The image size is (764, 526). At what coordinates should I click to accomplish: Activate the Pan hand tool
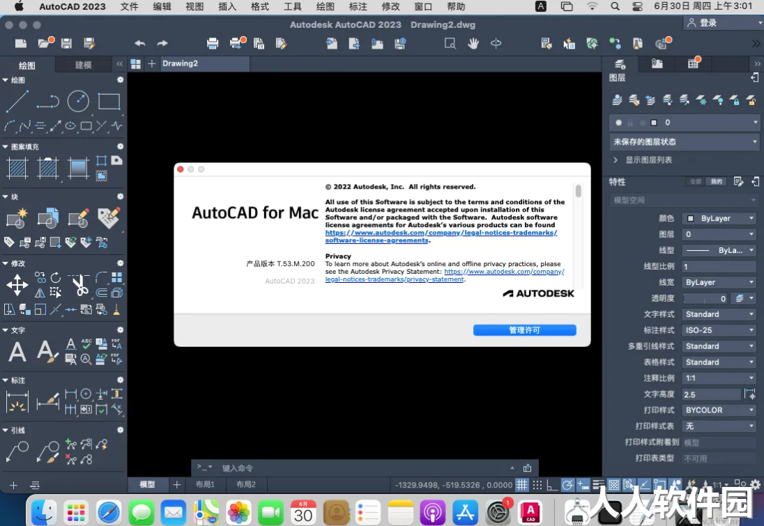(x=473, y=43)
